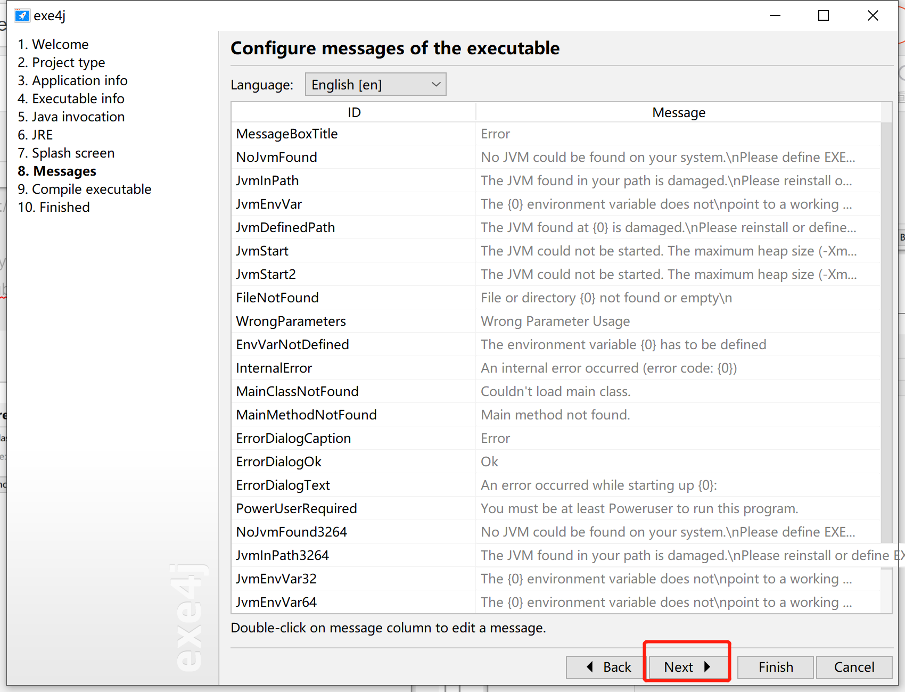Maximize the exe4j window

point(824,15)
